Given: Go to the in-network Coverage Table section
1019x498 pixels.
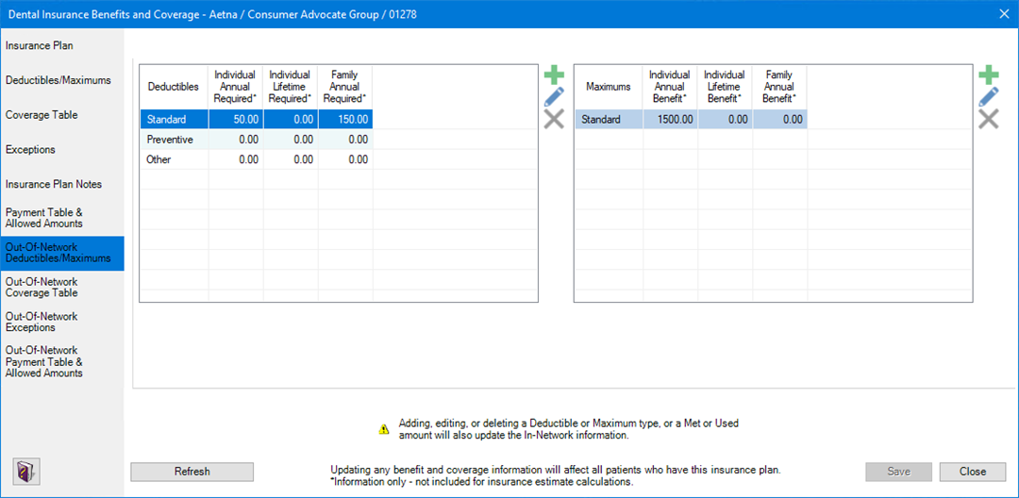Looking at the screenshot, I should point(61,115).
